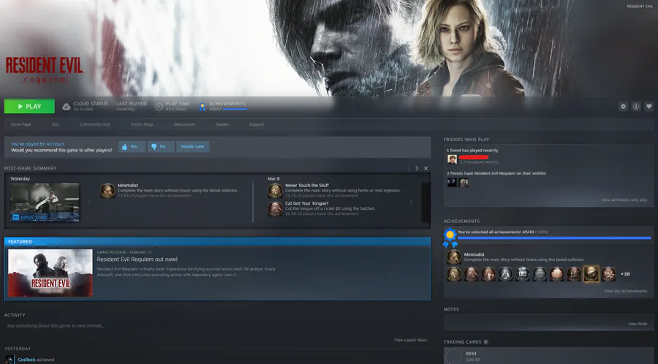Create a New Note

click(638, 324)
